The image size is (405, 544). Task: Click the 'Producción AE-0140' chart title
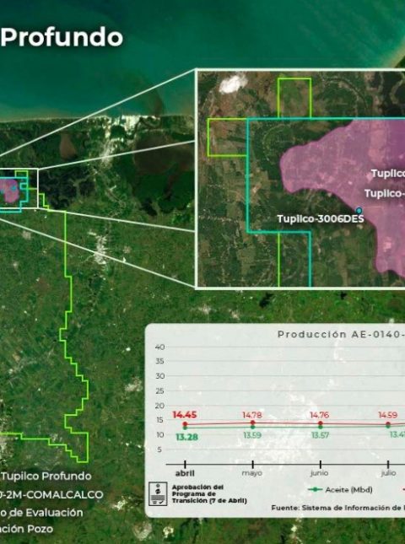341,335
